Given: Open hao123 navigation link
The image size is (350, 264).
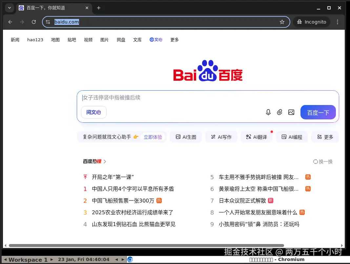Looking at the screenshot, I should (35, 40).
